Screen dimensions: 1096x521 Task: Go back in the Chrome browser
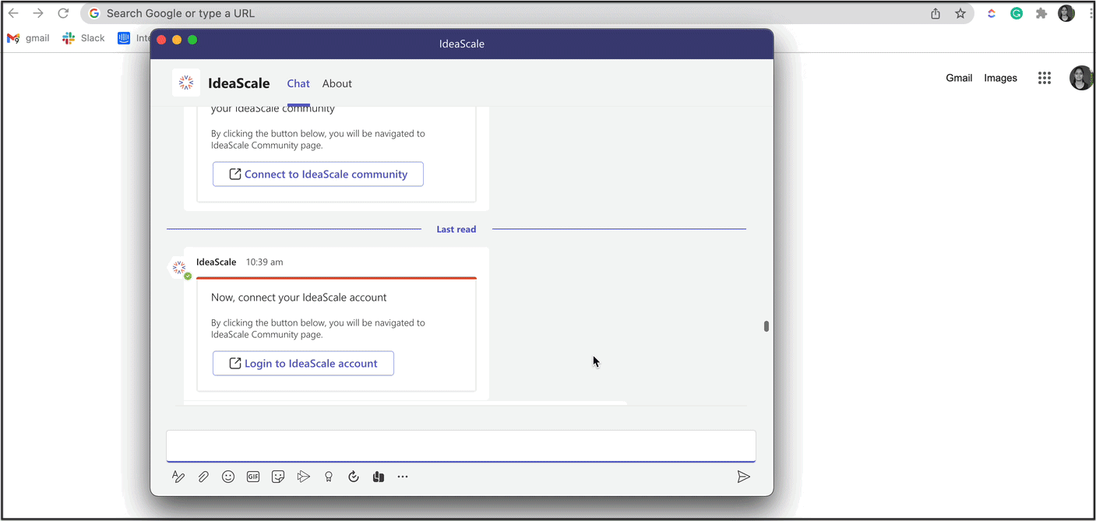(14, 13)
